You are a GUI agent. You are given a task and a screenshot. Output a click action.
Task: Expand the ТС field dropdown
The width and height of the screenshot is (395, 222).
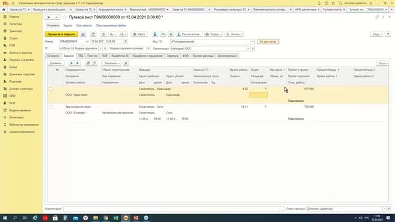point(101,48)
